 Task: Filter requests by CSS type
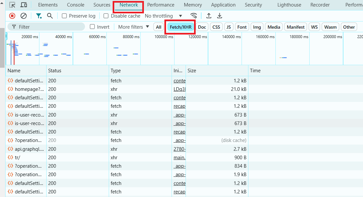click(216, 27)
